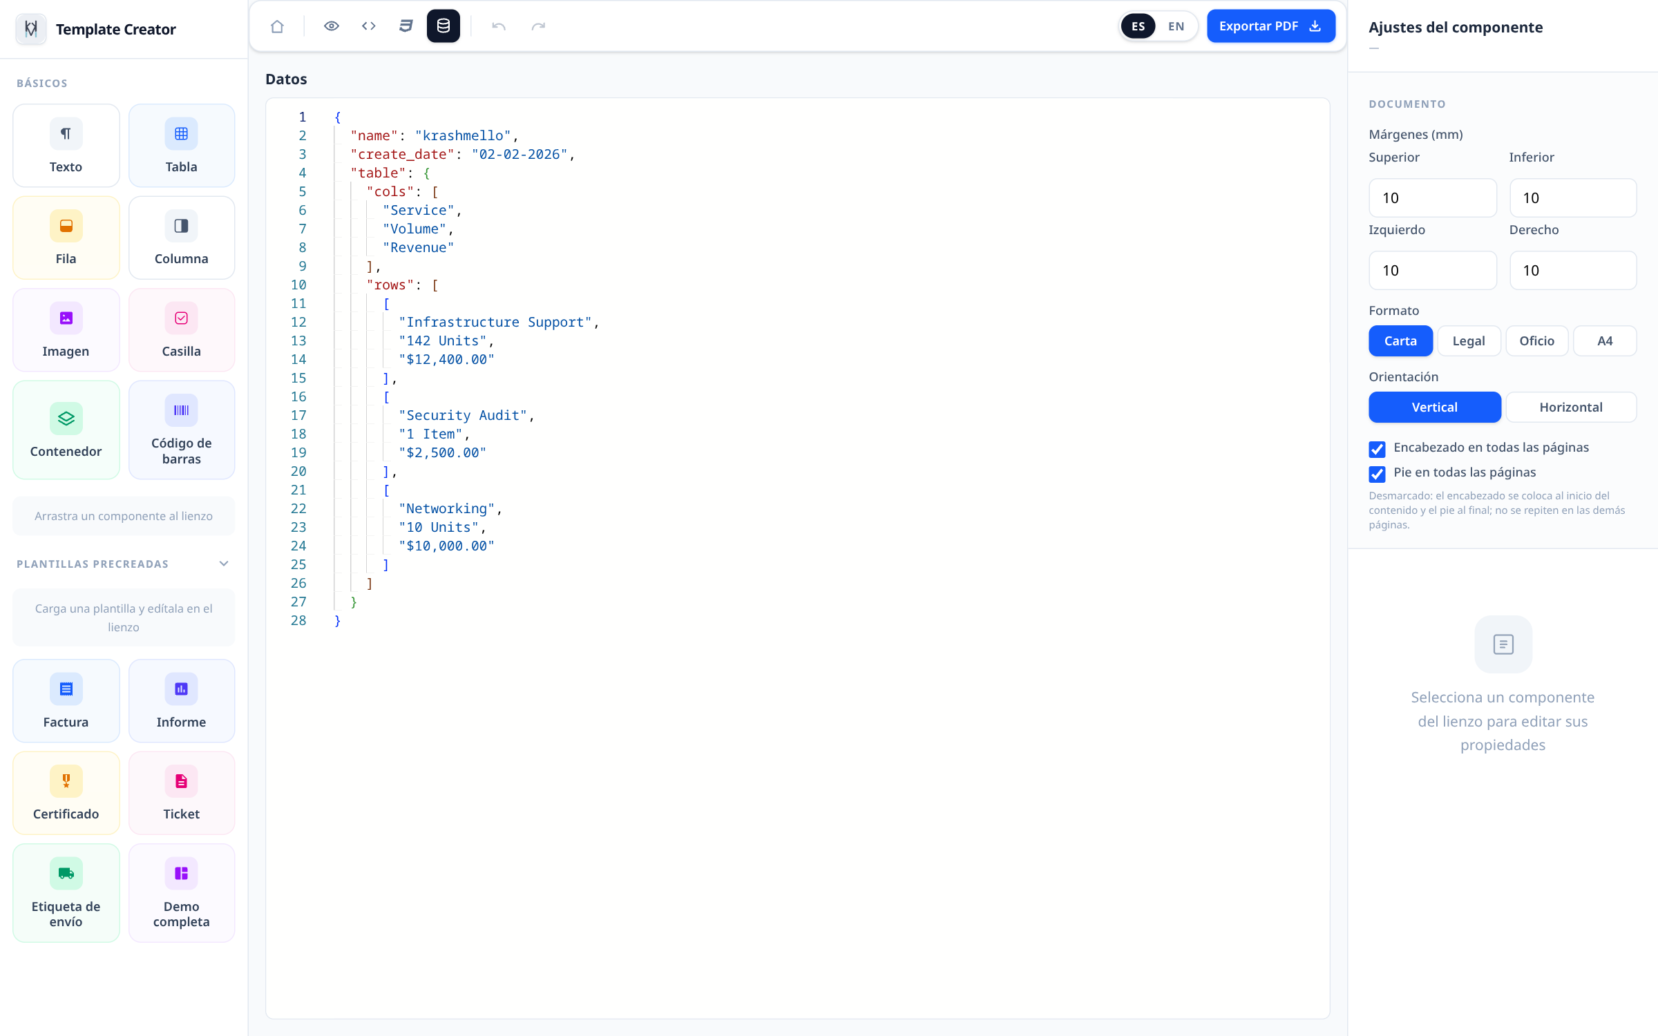
Task: Choose Vertical orientation
Action: pos(1435,407)
